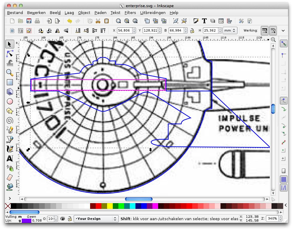Toggle snap to grid button
This screenshot has width=293, height=230.
tap(283, 179)
